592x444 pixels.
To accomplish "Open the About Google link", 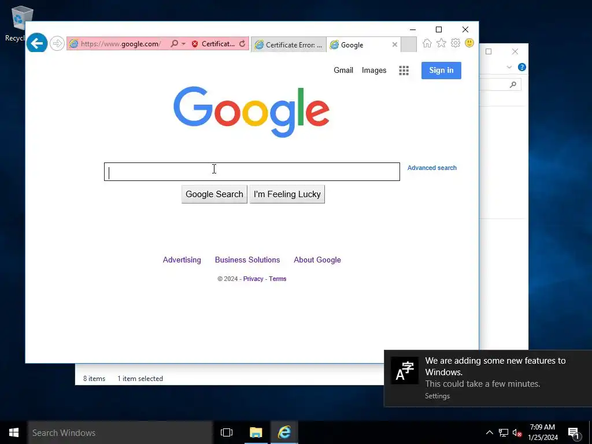I will (x=317, y=260).
